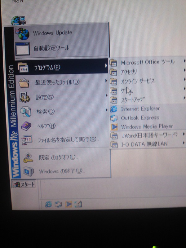Click the アクセサリ folder icon
186x248 pixels.
coord(113,72)
